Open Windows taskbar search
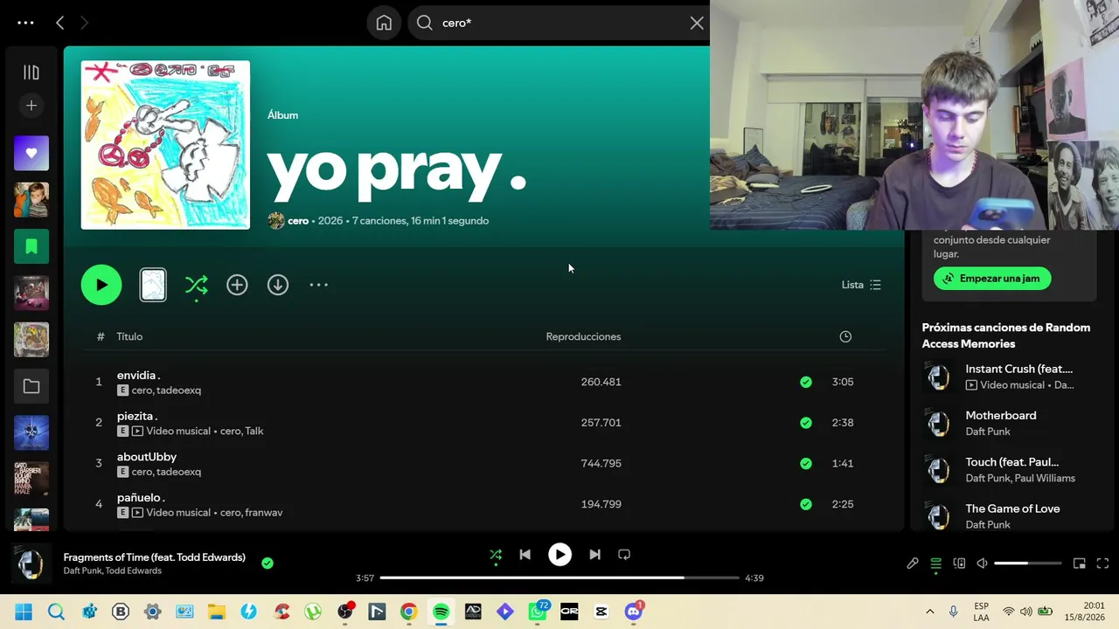Viewport: 1119px width, 629px height. click(x=56, y=612)
